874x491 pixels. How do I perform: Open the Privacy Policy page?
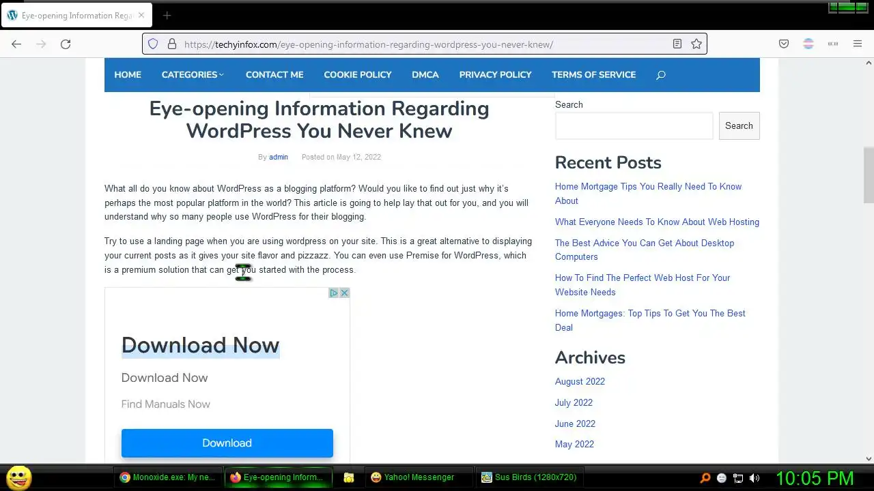(x=495, y=75)
